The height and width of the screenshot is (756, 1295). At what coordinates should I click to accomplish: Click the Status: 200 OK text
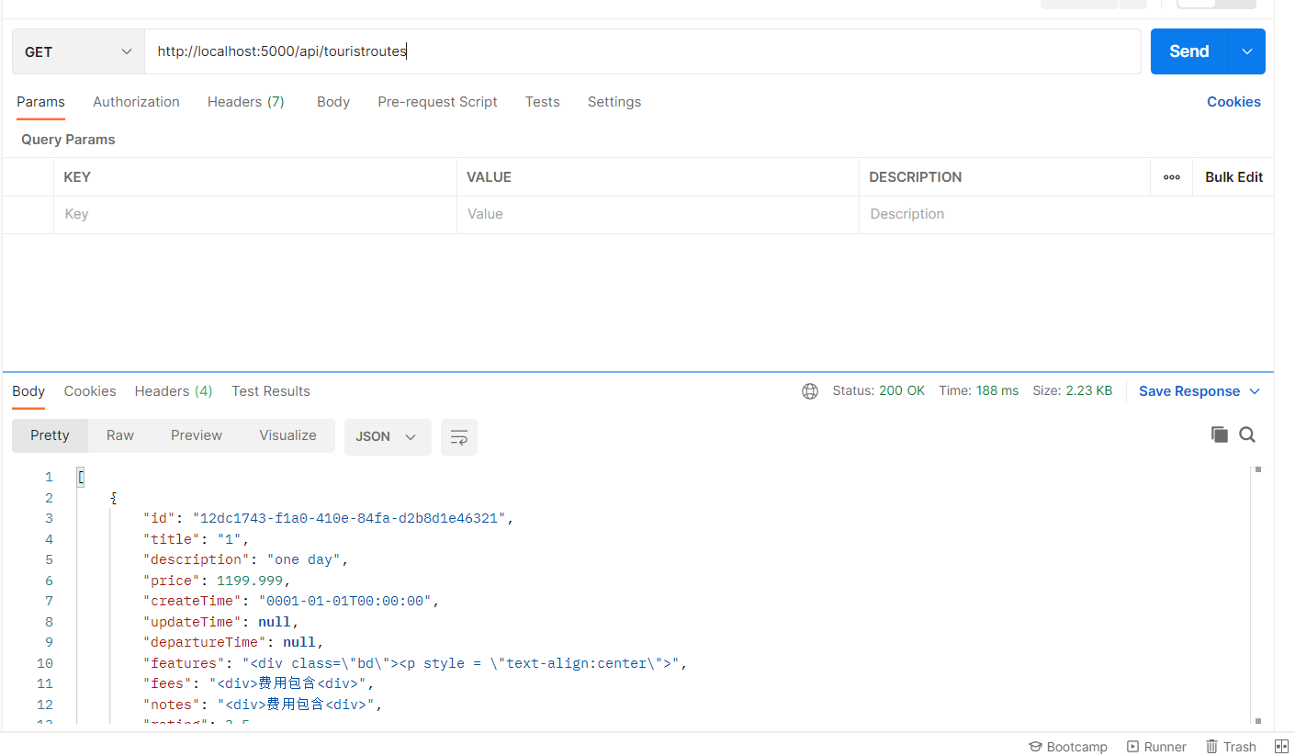879,391
